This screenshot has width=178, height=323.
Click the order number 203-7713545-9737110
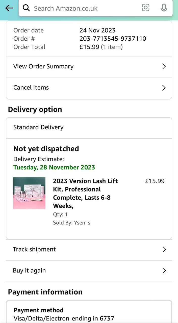pyautogui.click(x=113, y=39)
